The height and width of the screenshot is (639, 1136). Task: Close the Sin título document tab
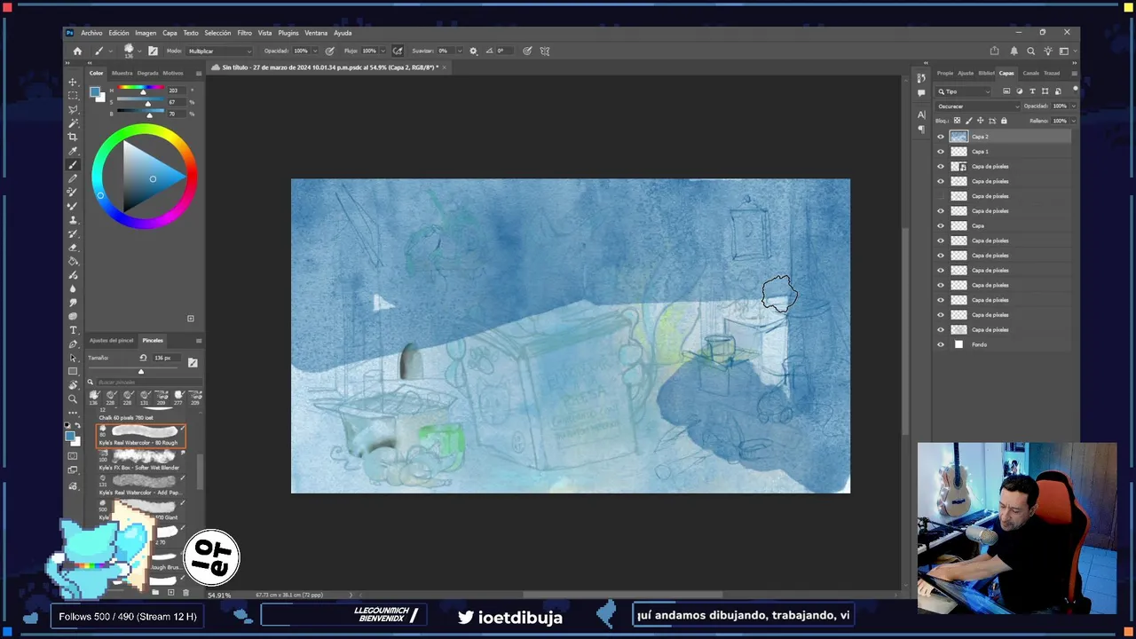444,67
